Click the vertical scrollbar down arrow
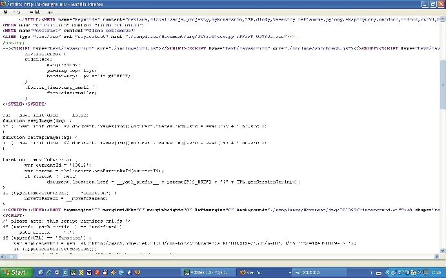This screenshot has height=278, width=446. (x=442, y=250)
